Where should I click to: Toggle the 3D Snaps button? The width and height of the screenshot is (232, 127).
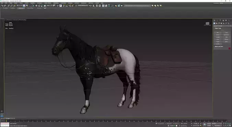64,5
